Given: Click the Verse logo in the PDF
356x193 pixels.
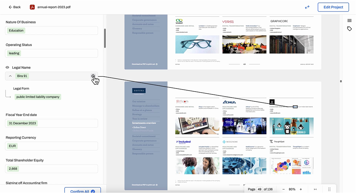Looking at the screenshot, I should click(x=228, y=22).
